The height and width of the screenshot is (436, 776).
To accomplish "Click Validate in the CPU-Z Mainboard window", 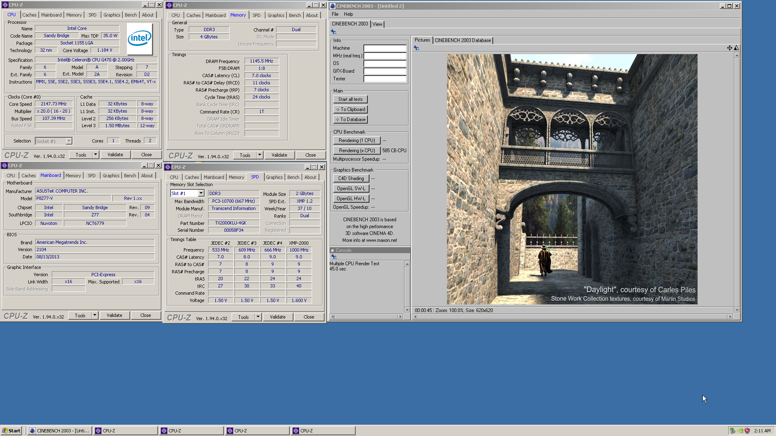I will (x=114, y=315).
